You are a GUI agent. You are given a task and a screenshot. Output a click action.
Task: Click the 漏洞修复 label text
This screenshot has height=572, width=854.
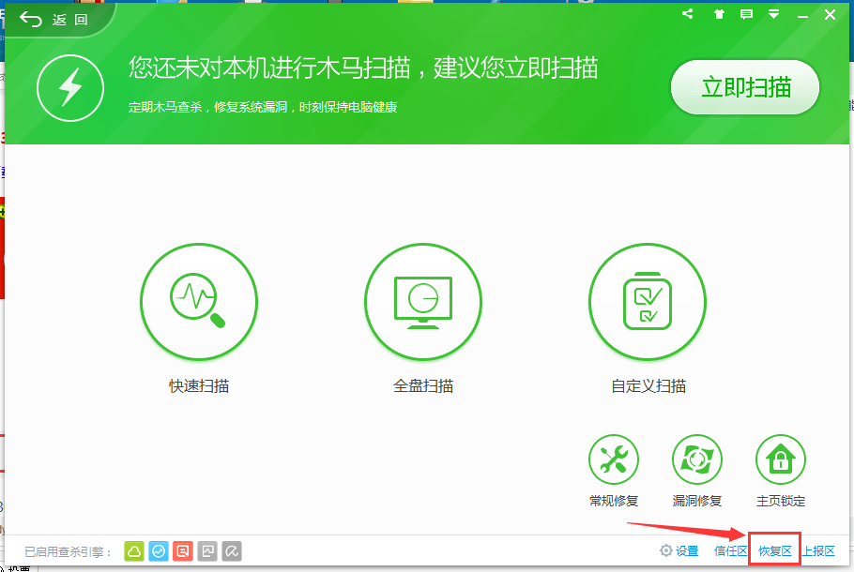[x=697, y=501]
